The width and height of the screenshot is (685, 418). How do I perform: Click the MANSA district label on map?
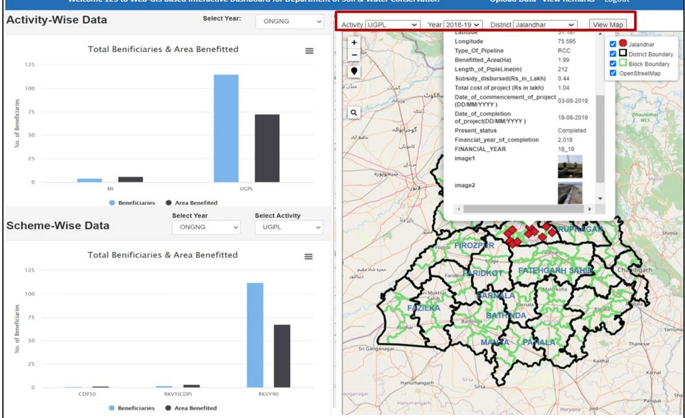point(495,343)
